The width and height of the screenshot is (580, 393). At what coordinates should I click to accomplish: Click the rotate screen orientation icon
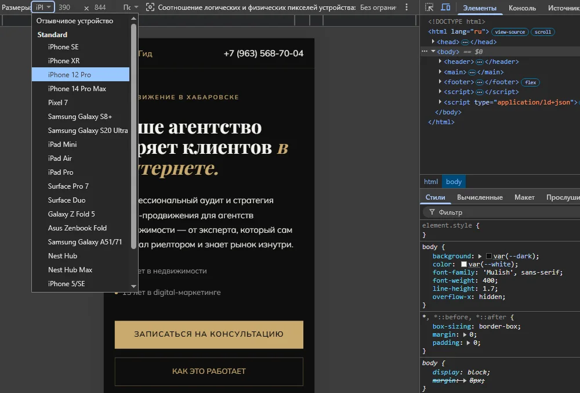pyautogui.click(x=150, y=7)
